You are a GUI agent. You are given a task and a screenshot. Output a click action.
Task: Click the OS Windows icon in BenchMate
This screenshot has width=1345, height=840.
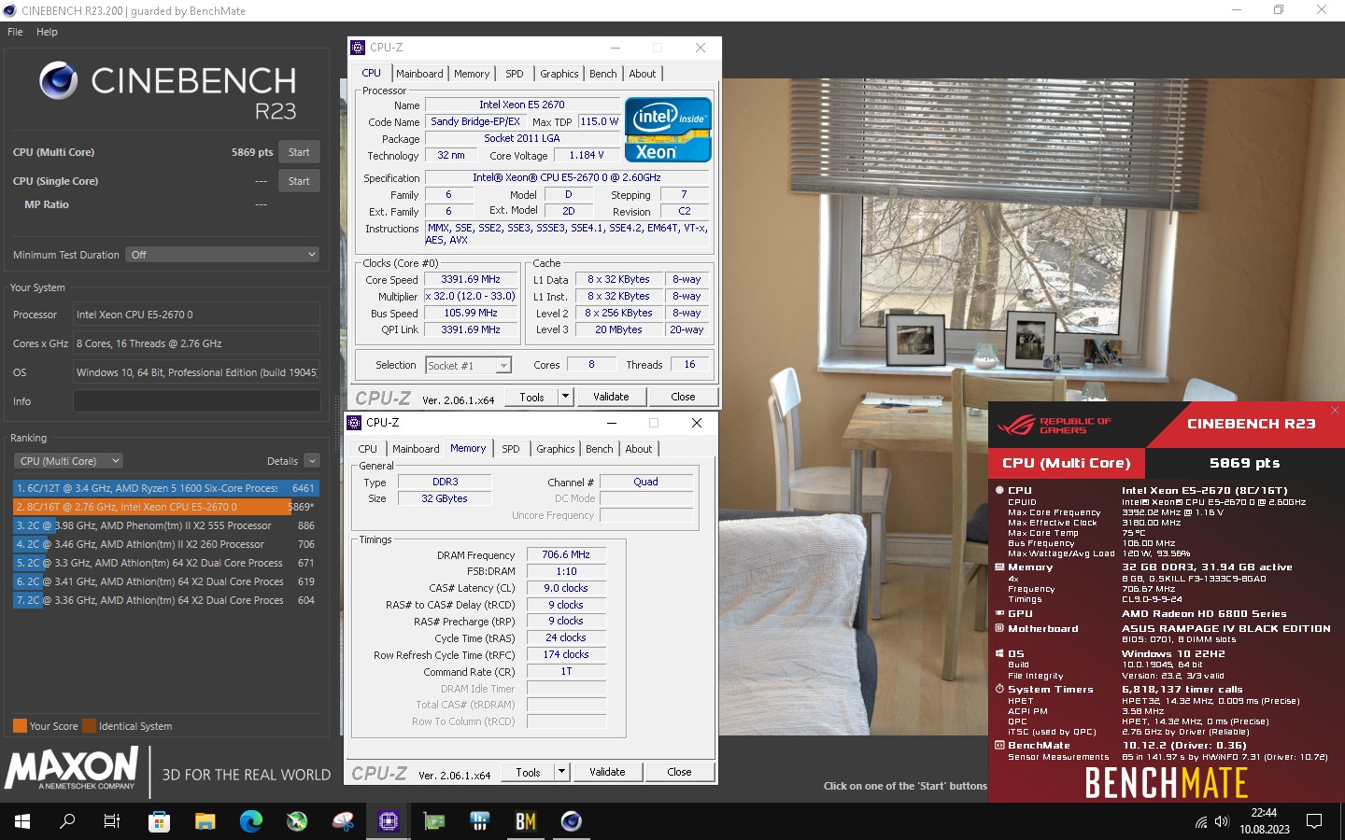click(999, 653)
